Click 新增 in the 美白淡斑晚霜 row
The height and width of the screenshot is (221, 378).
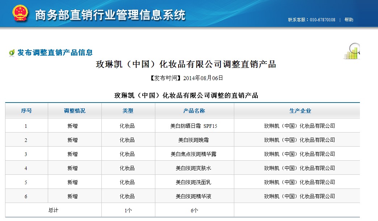click(x=72, y=140)
